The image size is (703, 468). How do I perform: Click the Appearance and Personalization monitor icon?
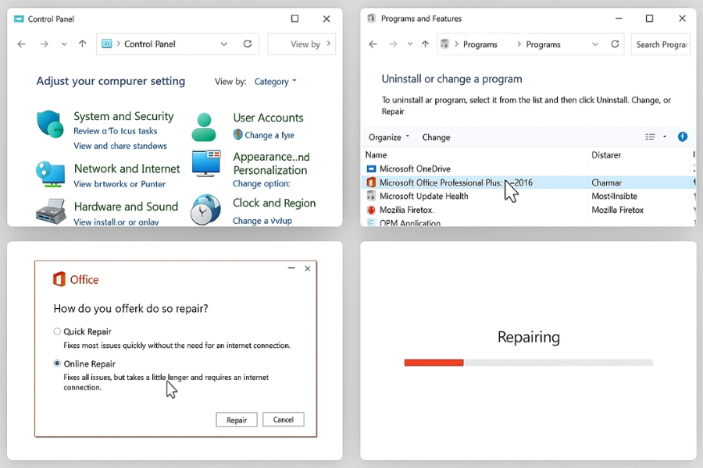(206, 165)
